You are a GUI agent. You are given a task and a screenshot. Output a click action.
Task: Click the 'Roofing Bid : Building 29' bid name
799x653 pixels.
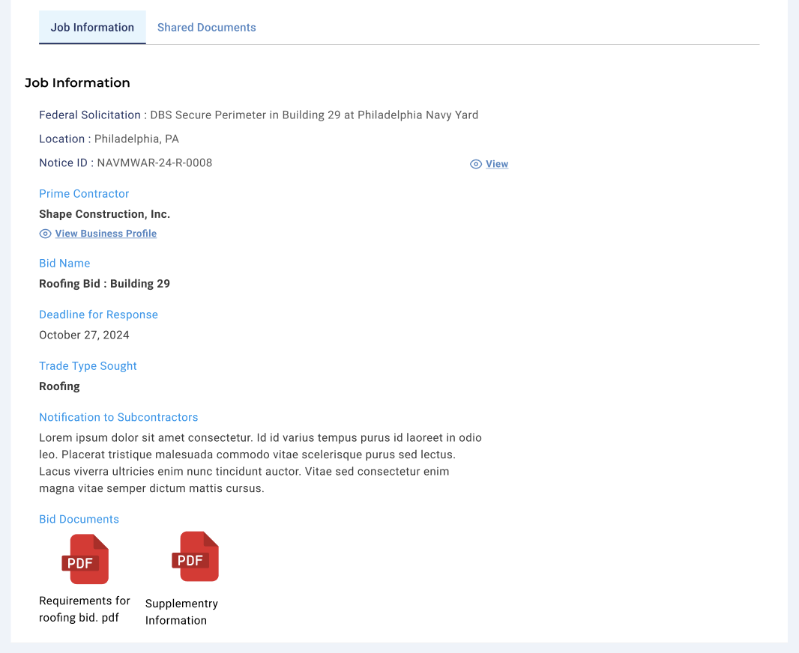tap(104, 284)
